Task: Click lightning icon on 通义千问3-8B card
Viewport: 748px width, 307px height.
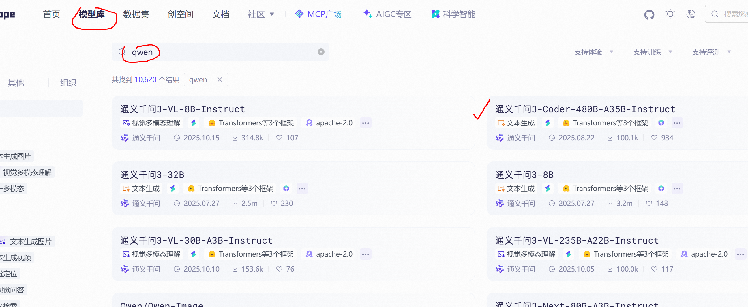Action: point(548,189)
